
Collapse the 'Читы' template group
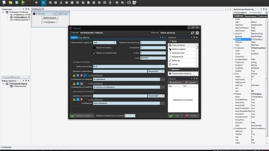170,41
